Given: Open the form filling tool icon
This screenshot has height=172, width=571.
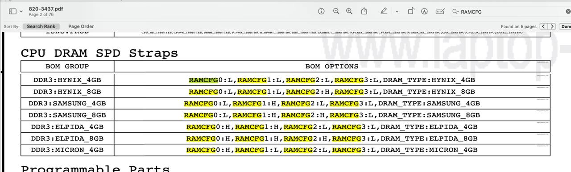Looking at the screenshot, I should [x=440, y=12].
